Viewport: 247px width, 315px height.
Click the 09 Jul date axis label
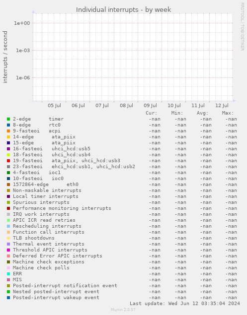tap(150, 106)
